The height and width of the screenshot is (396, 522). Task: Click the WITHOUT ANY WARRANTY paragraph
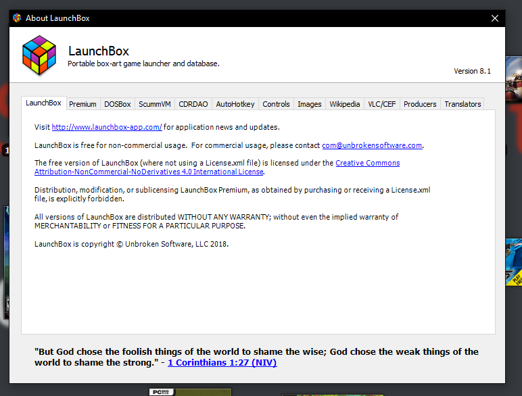tap(216, 221)
